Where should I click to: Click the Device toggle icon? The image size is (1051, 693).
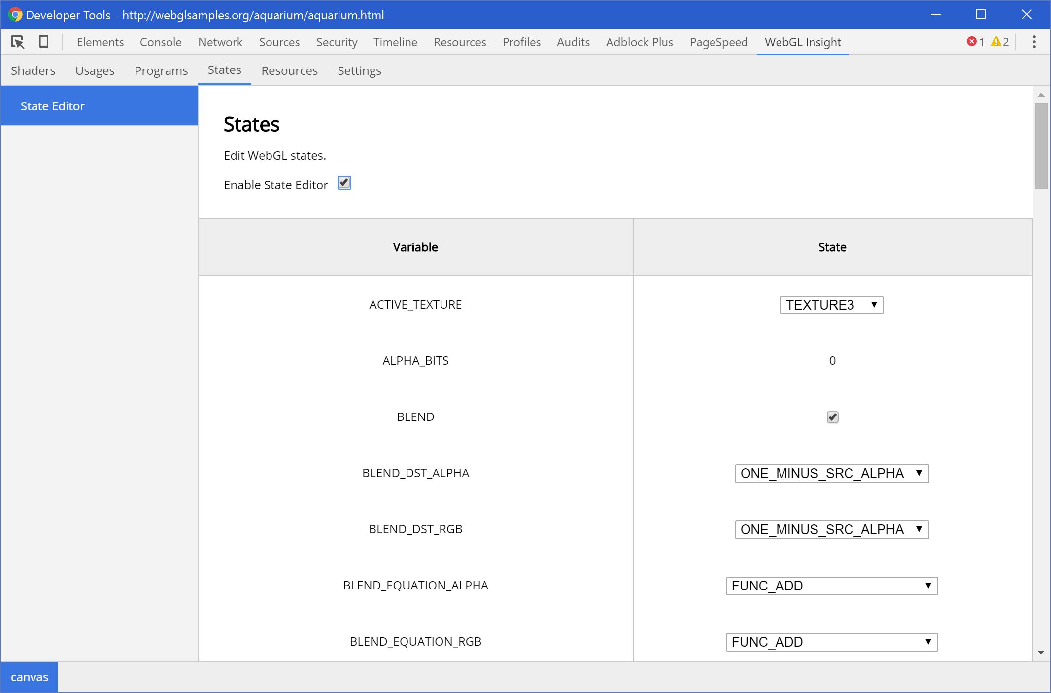44,42
